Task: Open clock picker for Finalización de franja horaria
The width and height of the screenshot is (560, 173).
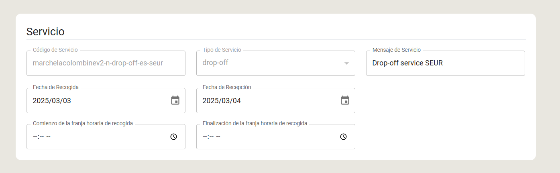Action: click(344, 136)
